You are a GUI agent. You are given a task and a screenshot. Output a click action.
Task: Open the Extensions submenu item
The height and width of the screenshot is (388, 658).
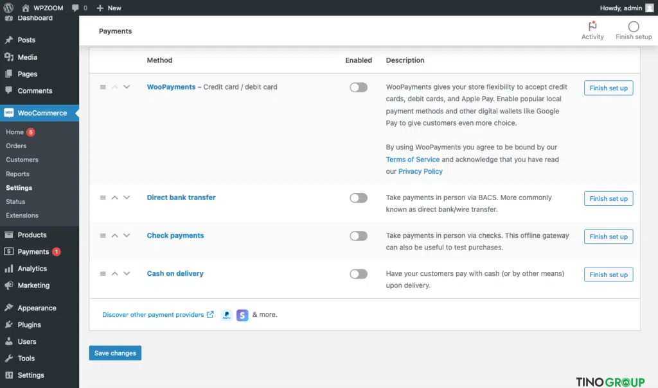22,215
